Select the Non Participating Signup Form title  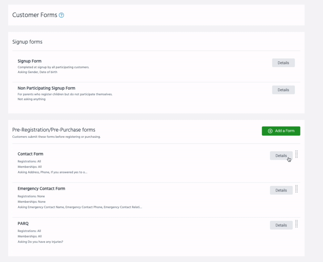click(46, 88)
